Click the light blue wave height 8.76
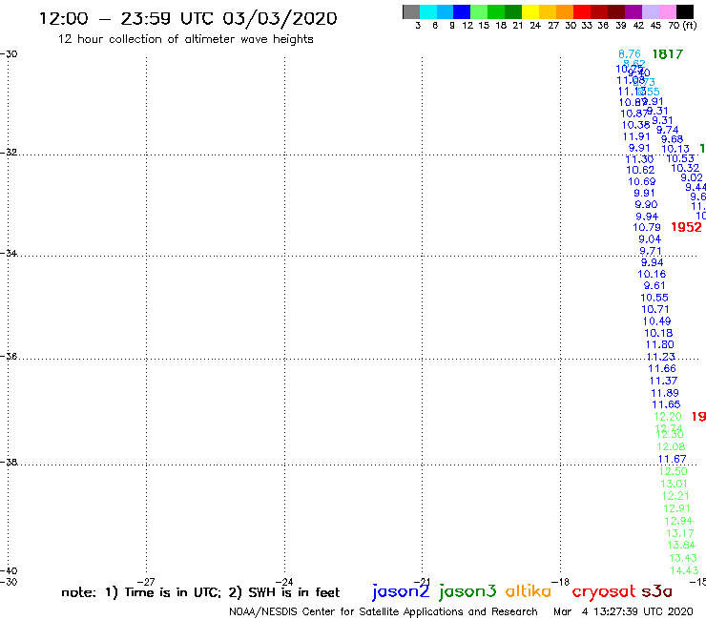706x620 pixels. (630, 54)
